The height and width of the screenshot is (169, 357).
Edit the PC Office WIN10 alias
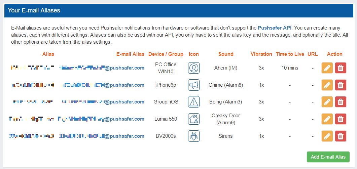click(327, 68)
